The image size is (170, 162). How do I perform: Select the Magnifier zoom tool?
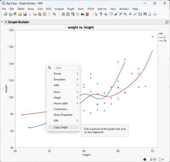[x=125, y=14]
